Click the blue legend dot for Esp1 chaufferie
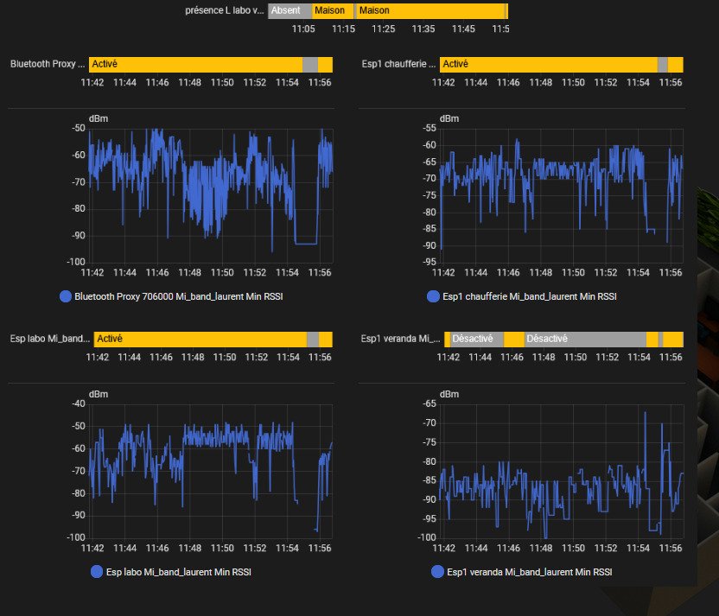 [x=433, y=296]
